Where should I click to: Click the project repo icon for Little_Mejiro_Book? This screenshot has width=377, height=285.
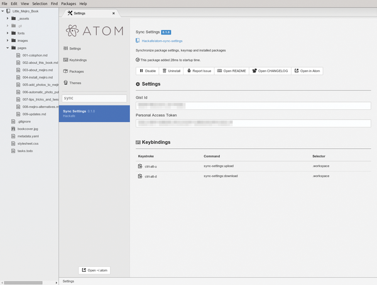coord(8,11)
